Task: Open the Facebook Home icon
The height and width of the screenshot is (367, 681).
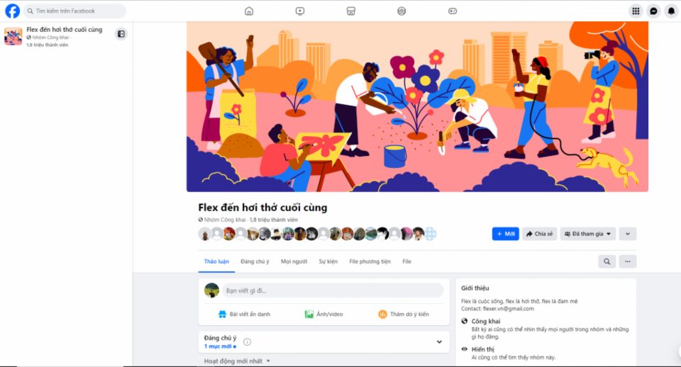Action: tap(249, 11)
